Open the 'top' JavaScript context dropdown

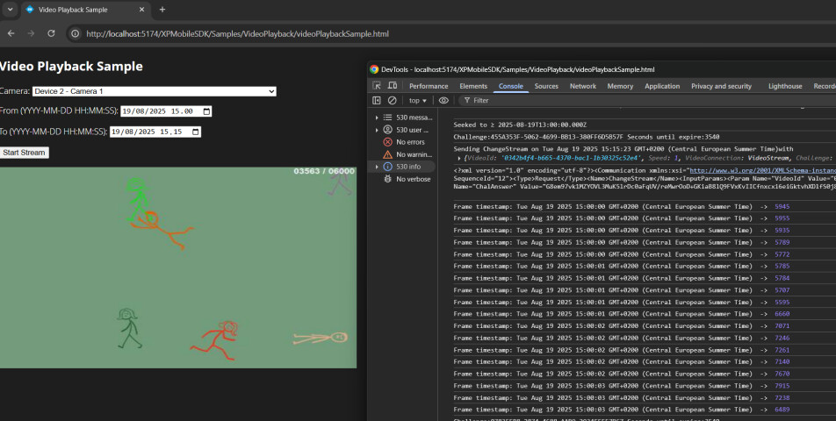(x=419, y=100)
